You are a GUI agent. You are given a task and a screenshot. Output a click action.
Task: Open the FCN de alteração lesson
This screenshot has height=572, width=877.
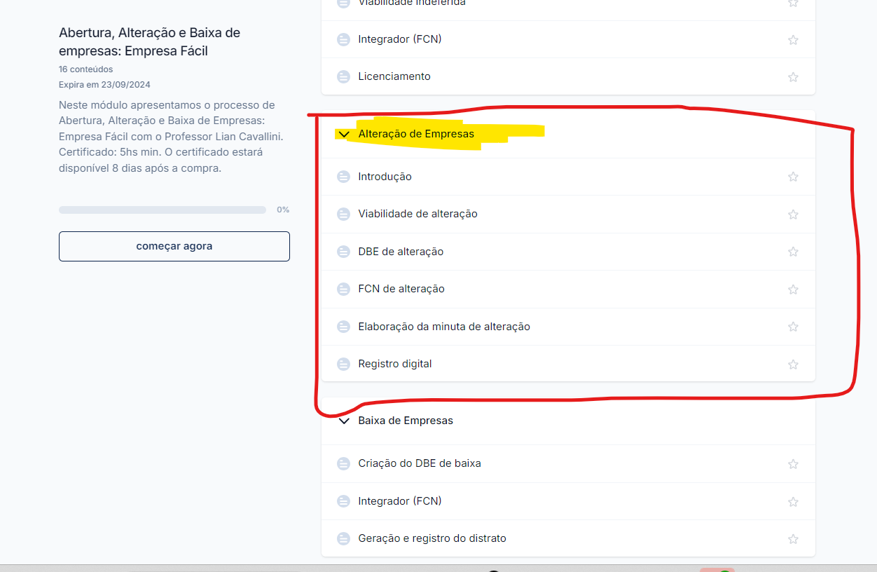click(401, 289)
